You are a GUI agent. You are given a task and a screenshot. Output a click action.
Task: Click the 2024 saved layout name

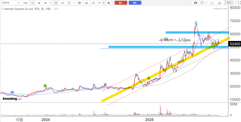(229, 3)
